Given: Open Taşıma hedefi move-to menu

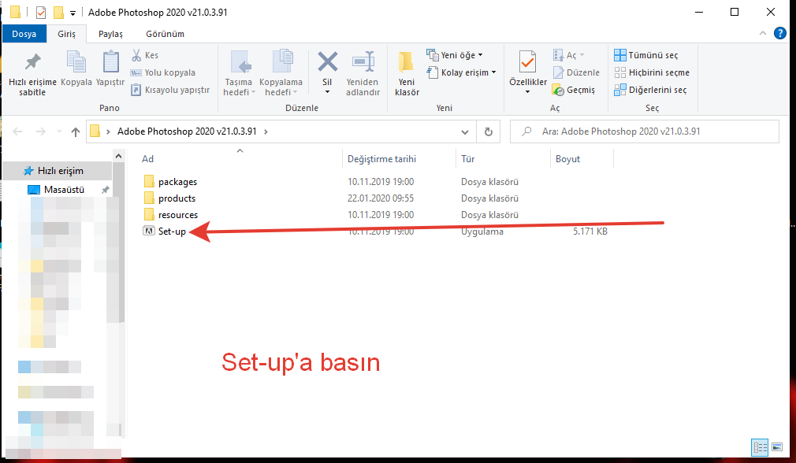Looking at the screenshot, I should 239,74.
